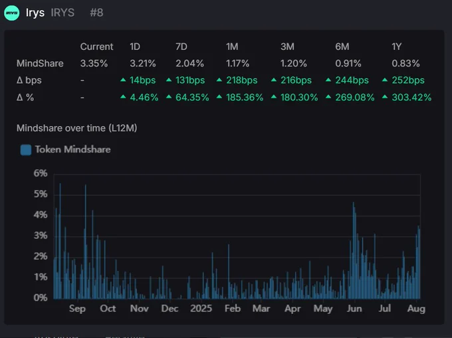The width and height of the screenshot is (452, 338).
Task: Click the 0% y-axis label
Action: tap(41, 297)
